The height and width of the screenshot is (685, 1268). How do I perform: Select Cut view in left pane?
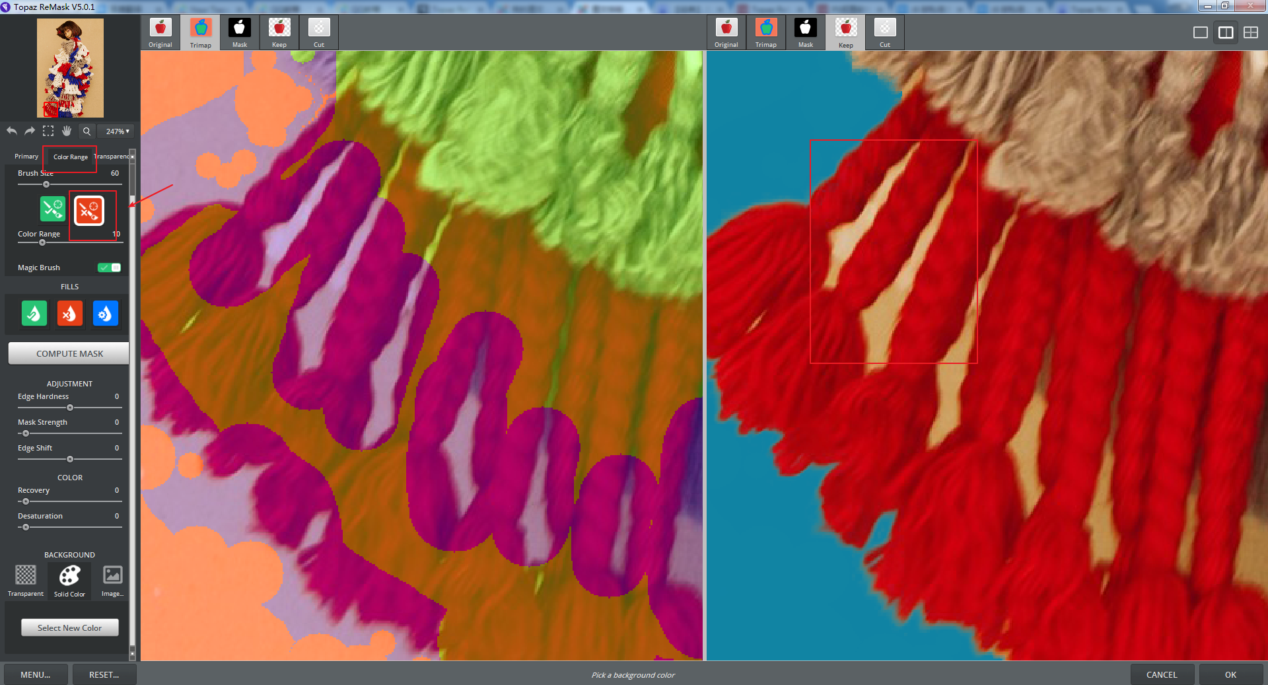[x=319, y=32]
